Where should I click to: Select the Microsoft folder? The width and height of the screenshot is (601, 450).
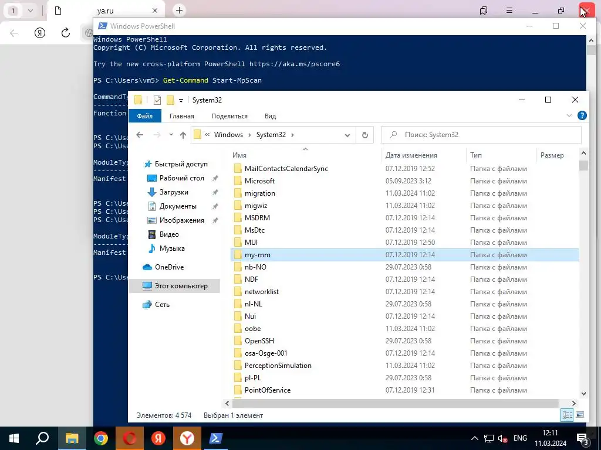click(259, 181)
